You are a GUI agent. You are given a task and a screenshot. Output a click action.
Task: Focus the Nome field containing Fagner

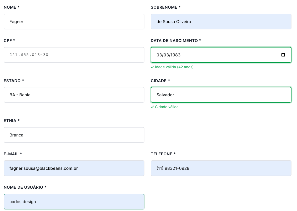(x=74, y=22)
